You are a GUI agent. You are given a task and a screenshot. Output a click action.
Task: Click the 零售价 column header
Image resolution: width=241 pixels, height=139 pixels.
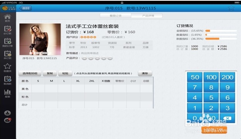pos(120,81)
